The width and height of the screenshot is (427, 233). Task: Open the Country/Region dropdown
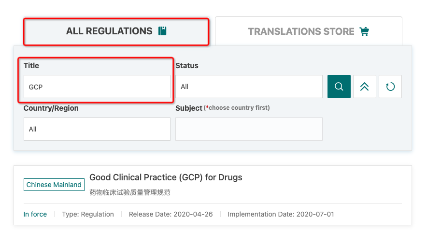(x=97, y=129)
